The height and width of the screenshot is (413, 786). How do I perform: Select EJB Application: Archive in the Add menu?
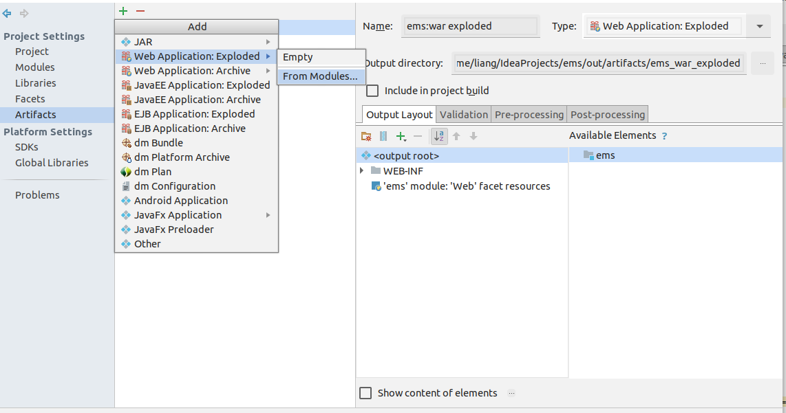click(x=197, y=129)
